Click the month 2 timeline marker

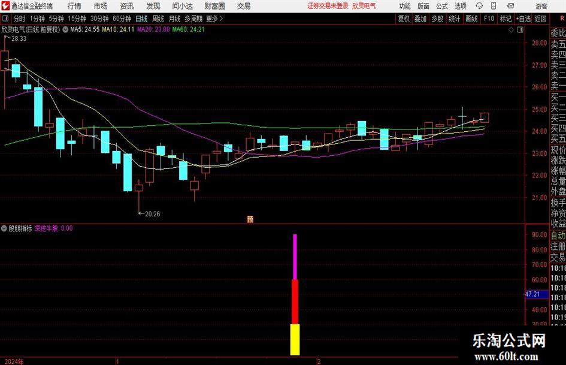pos(319,361)
